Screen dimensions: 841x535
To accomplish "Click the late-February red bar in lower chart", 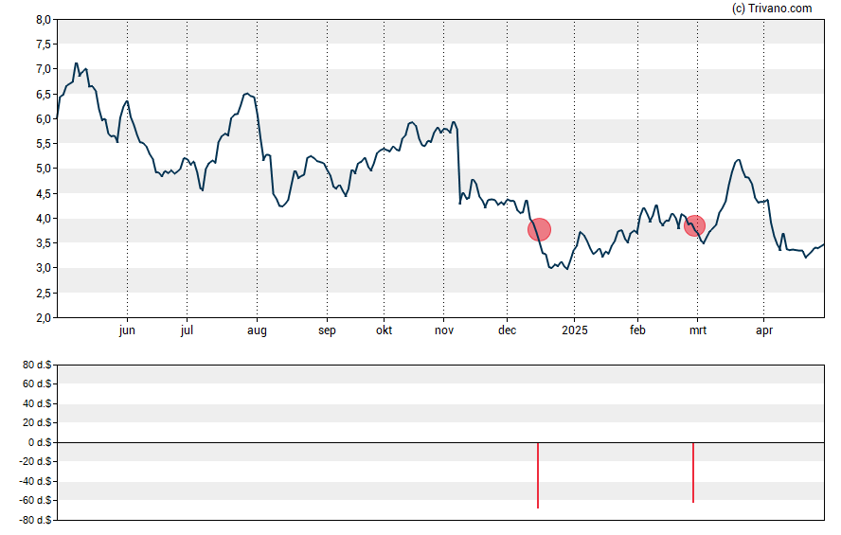I will point(693,473).
